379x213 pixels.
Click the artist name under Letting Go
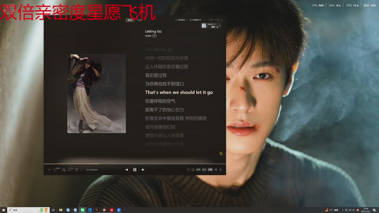pyautogui.click(x=148, y=36)
